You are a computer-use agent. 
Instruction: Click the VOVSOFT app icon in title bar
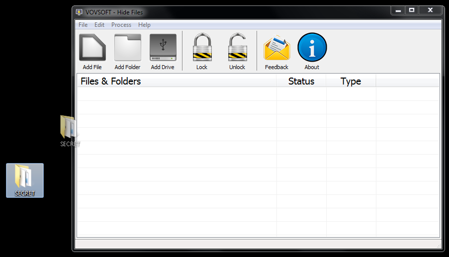click(x=80, y=12)
